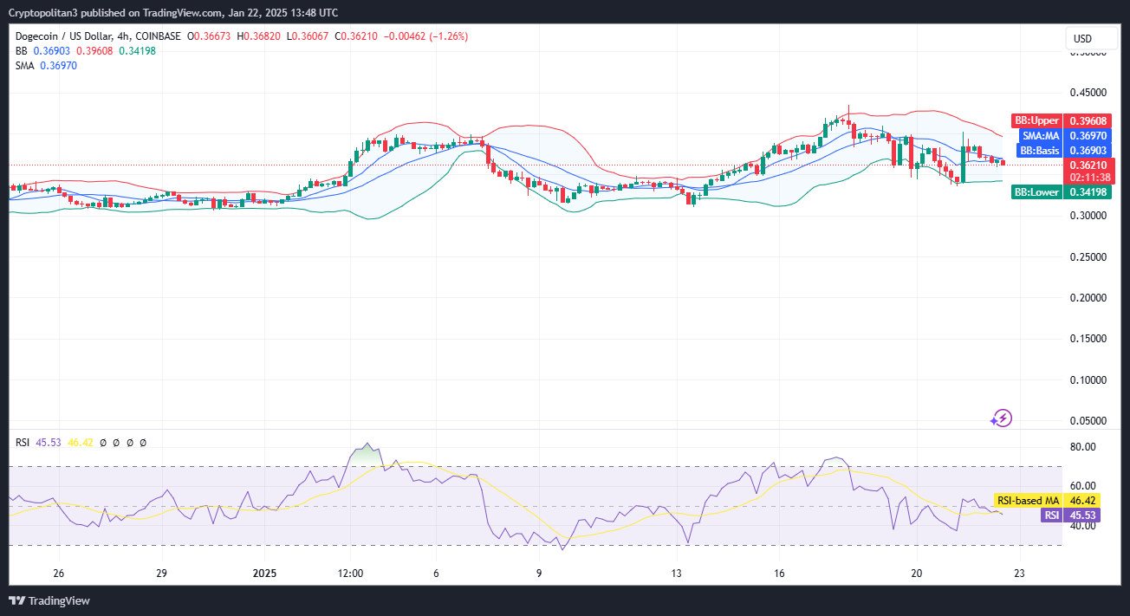Select the RSI indicator legend
1130x616 pixels.
[x=23, y=442]
